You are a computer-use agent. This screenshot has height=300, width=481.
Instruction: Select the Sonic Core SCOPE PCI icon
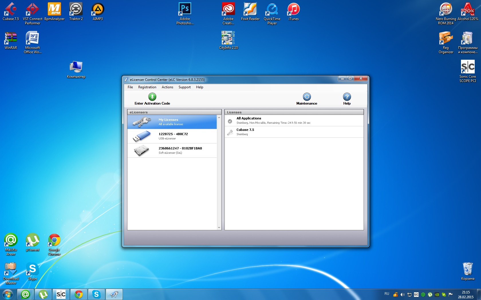tap(468, 71)
